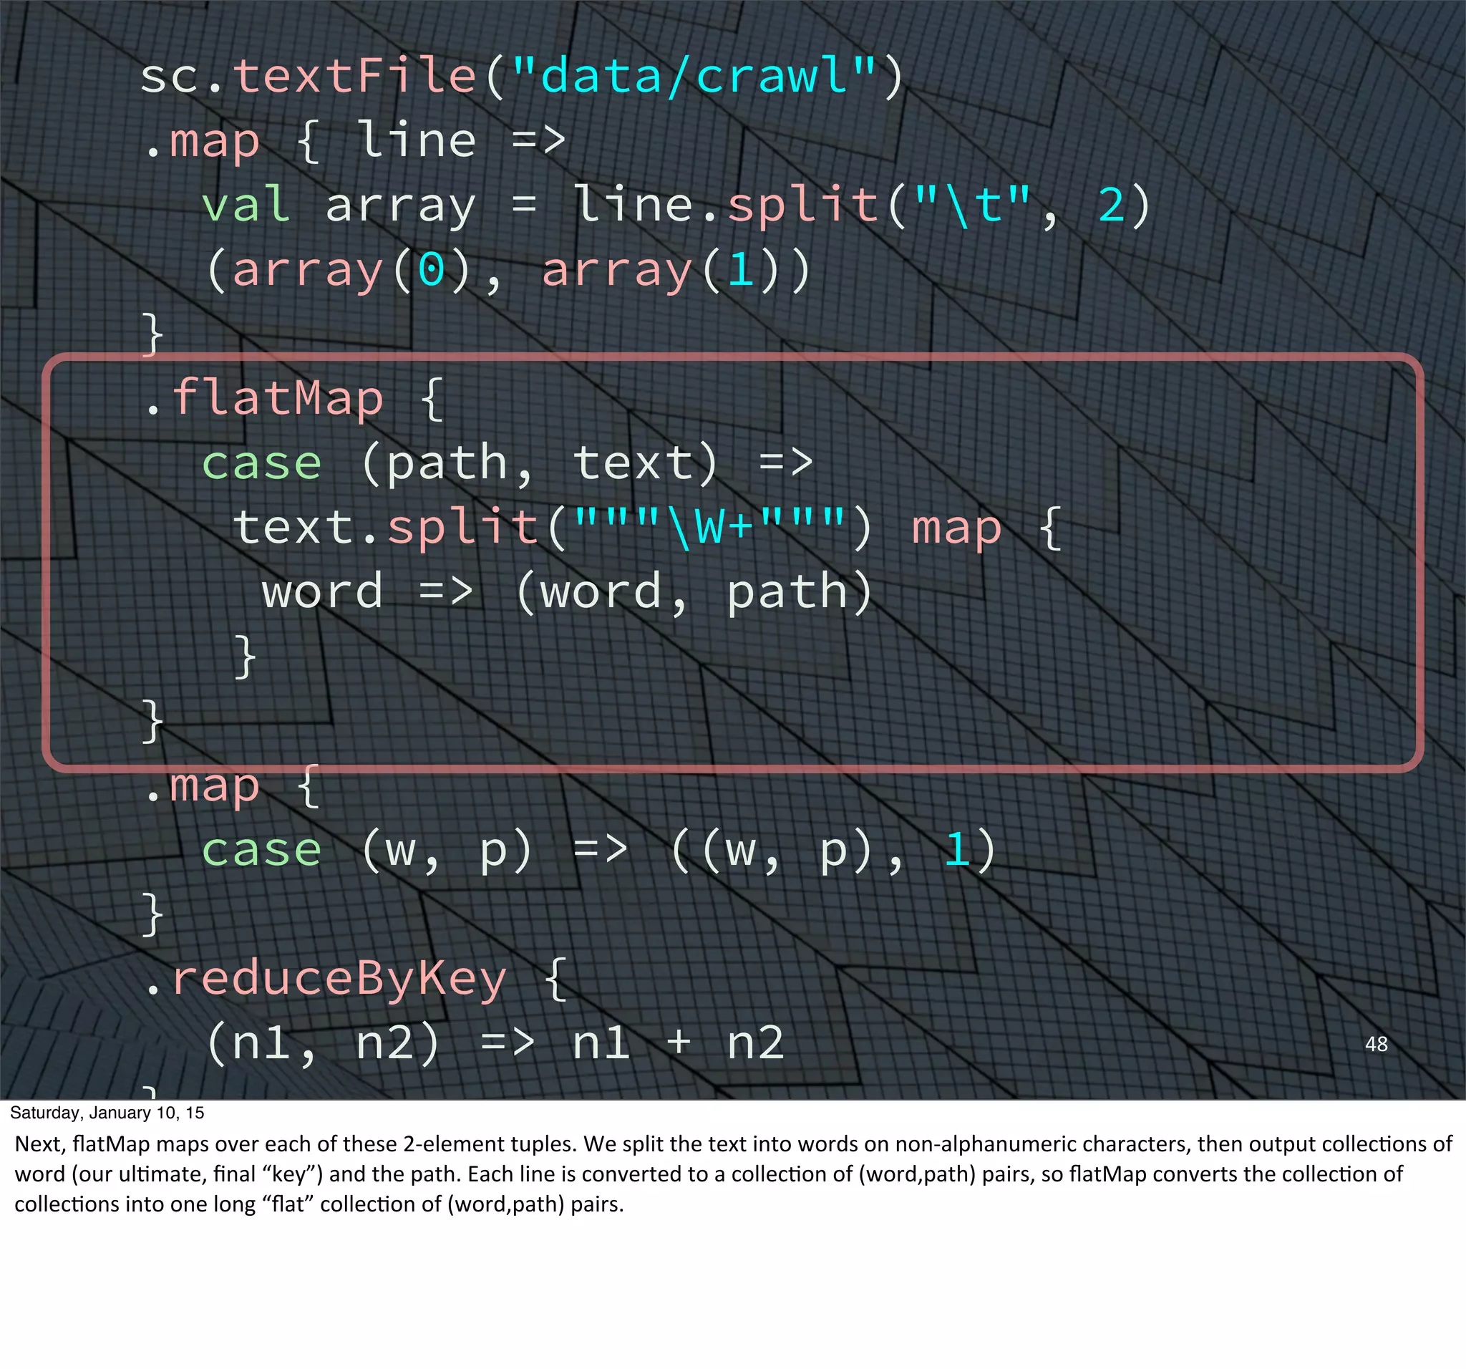Viewport: 1466px width, 1369px height.
Task: Click the 'val array = line.split' line
Action: [676, 205]
